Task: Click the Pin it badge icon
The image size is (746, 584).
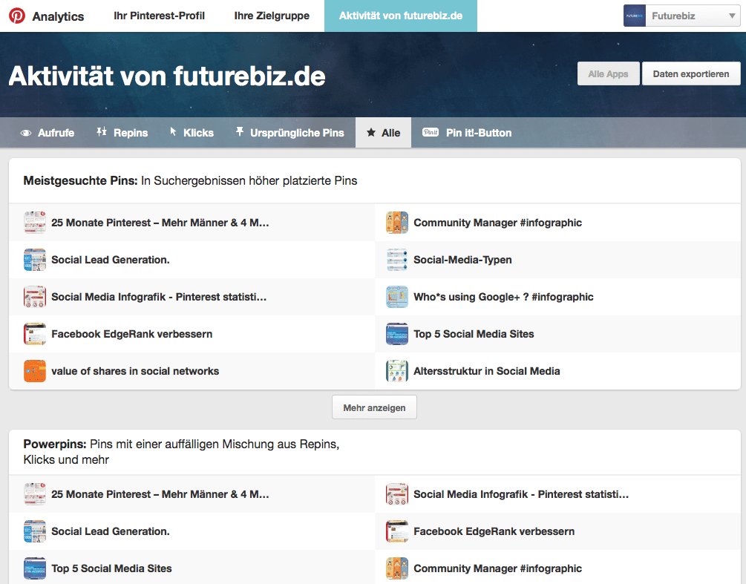Action: pyautogui.click(x=430, y=132)
